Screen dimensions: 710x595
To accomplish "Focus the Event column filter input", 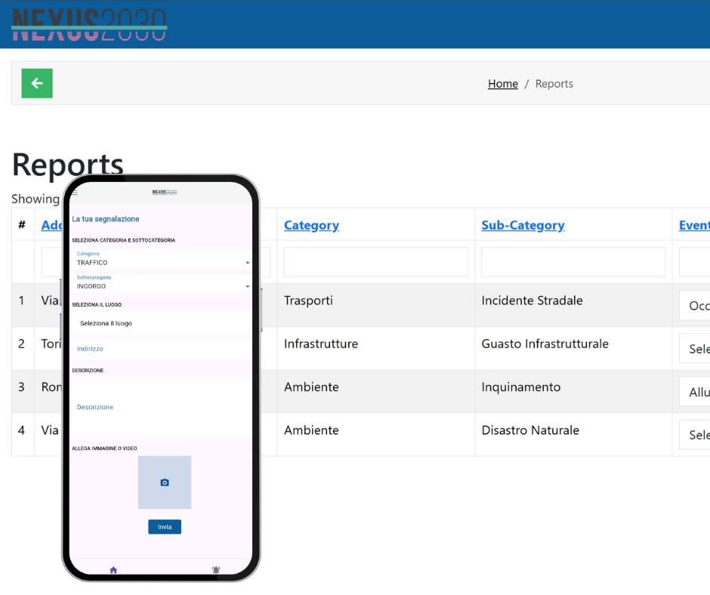I will click(694, 262).
